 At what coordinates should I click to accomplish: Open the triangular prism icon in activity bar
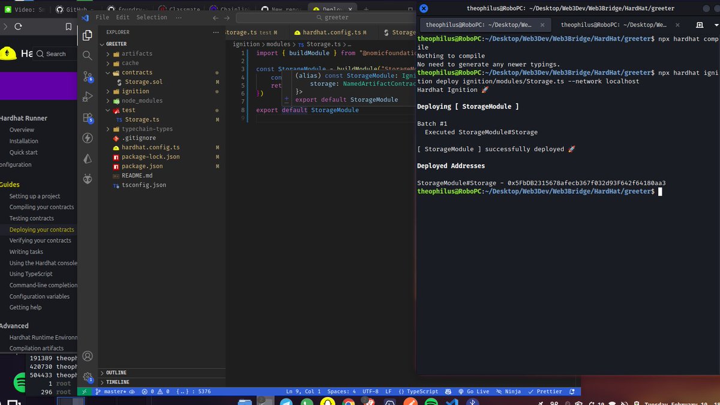tap(88, 158)
